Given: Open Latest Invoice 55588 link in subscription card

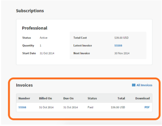Looking at the screenshot, I should coord(118,46).
